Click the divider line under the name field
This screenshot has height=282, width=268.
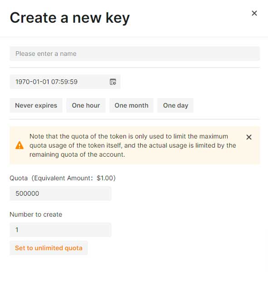point(135,68)
